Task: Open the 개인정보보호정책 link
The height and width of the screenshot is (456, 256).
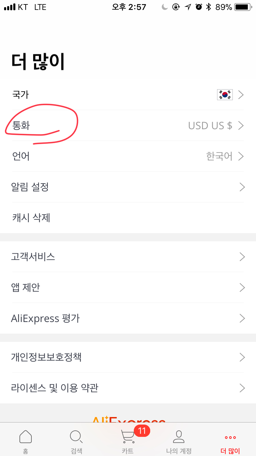Action: click(x=46, y=357)
